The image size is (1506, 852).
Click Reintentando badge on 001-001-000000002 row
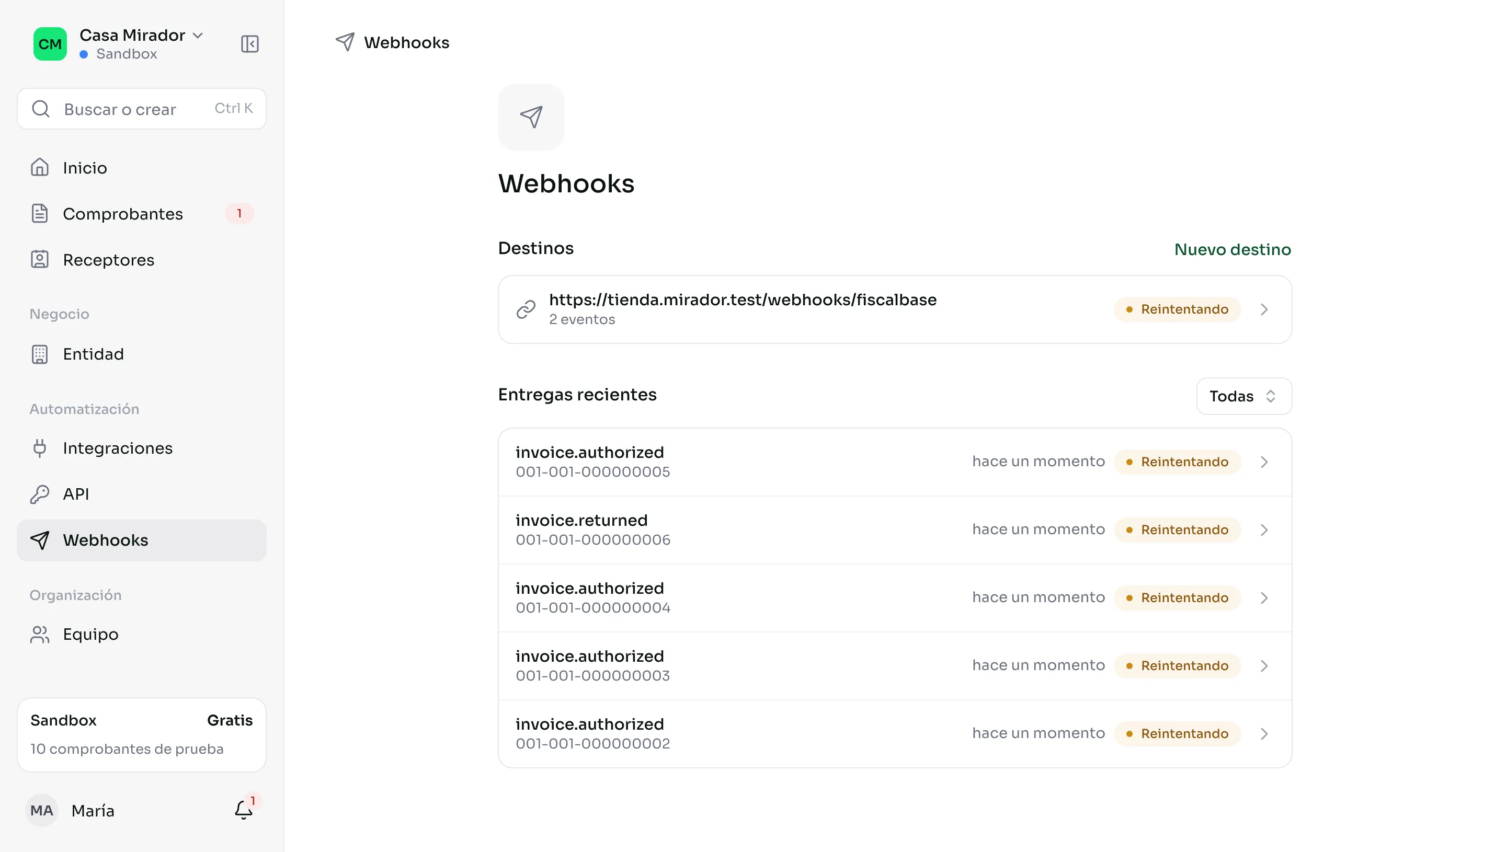point(1177,734)
